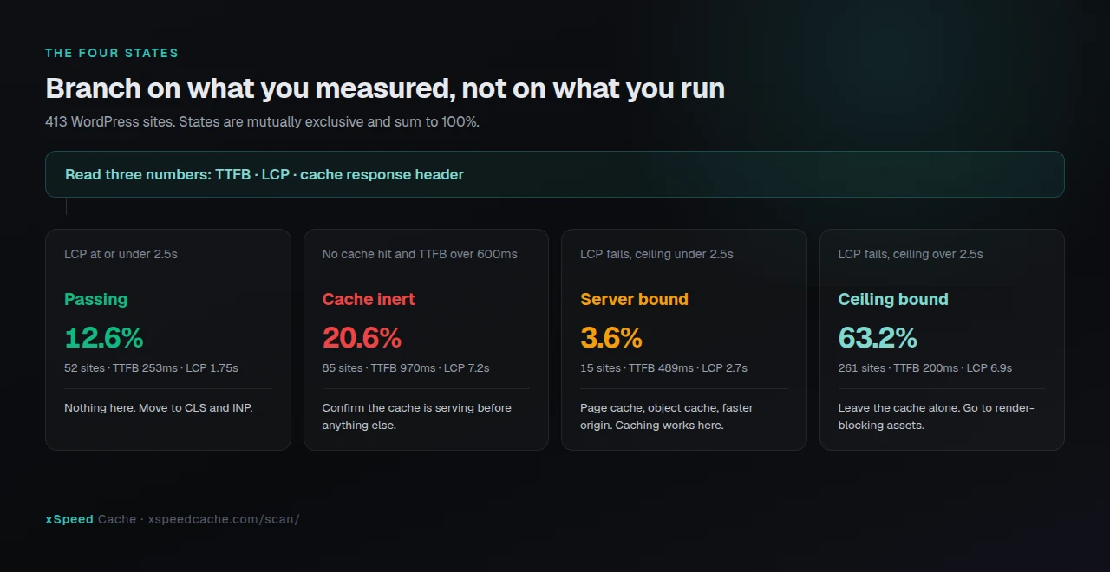The height and width of the screenshot is (572, 1110).
Task: Click the 3.6% server bound figure
Action: [611, 338]
